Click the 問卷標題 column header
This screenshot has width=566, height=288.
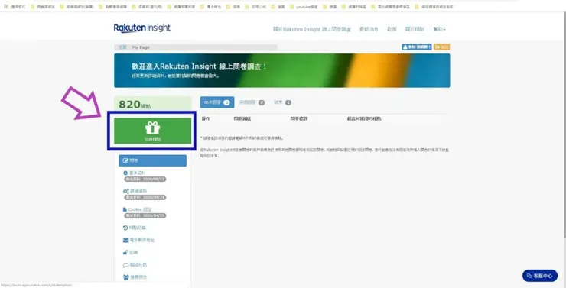(299, 118)
